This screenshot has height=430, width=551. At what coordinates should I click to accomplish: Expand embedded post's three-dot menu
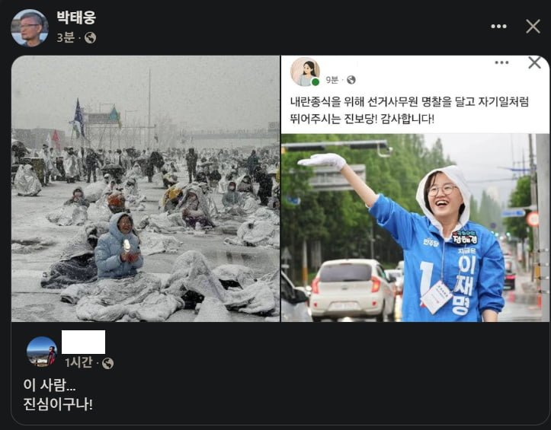501,63
